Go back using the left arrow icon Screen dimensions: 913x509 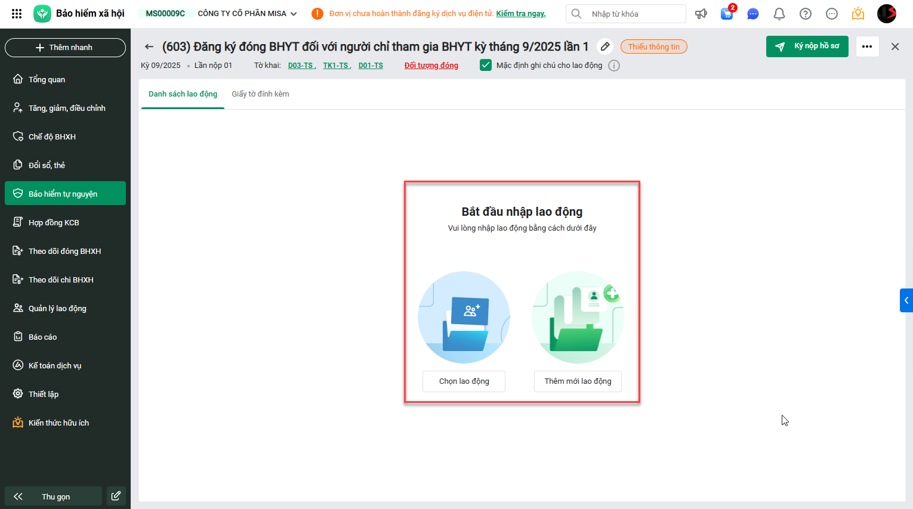pos(149,46)
